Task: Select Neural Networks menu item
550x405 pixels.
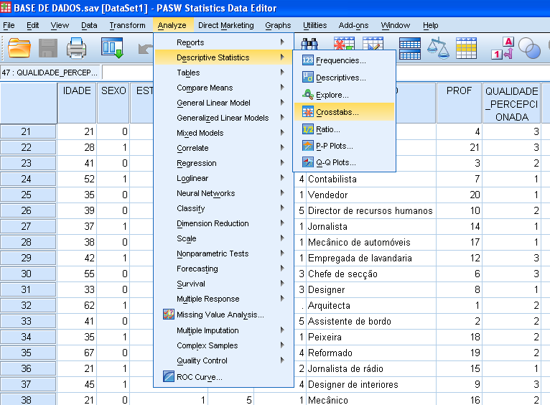Action: pyautogui.click(x=223, y=193)
